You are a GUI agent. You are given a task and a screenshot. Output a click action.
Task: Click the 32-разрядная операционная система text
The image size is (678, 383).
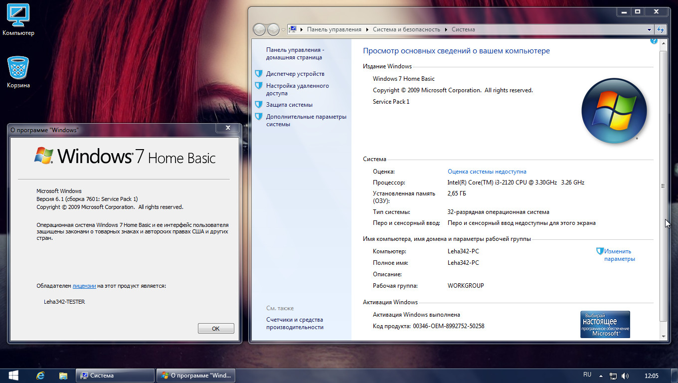click(499, 212)
